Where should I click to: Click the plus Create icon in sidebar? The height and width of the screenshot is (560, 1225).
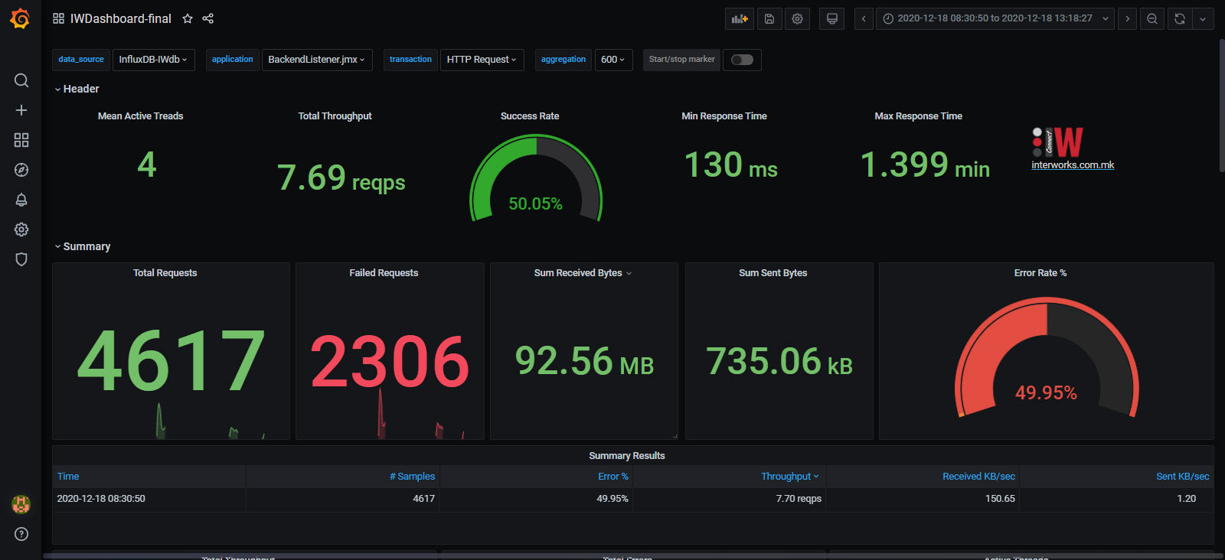point(21,110)
